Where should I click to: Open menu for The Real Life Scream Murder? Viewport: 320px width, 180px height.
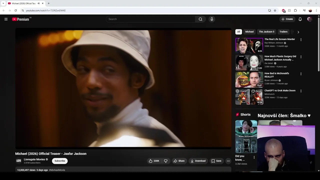click(x=301, y=40)
